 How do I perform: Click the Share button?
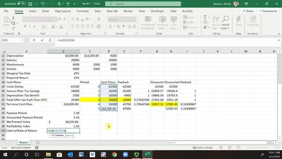(x=248, y=11)
